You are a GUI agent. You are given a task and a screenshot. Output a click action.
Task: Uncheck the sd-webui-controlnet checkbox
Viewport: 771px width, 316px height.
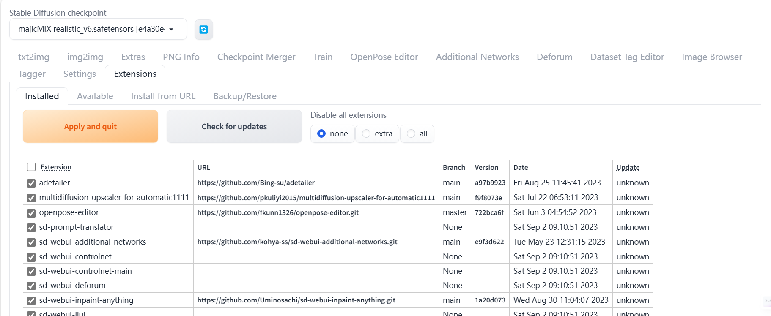(31, 257)
